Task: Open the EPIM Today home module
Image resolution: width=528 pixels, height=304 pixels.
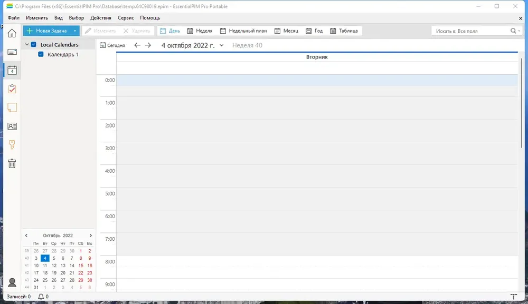Action: [12, 33]
